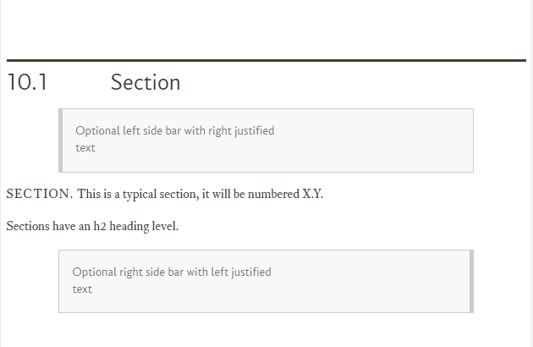Click the word "text" in the left-bar box
The image size is (533, 347).
click(x=85, y=148)
